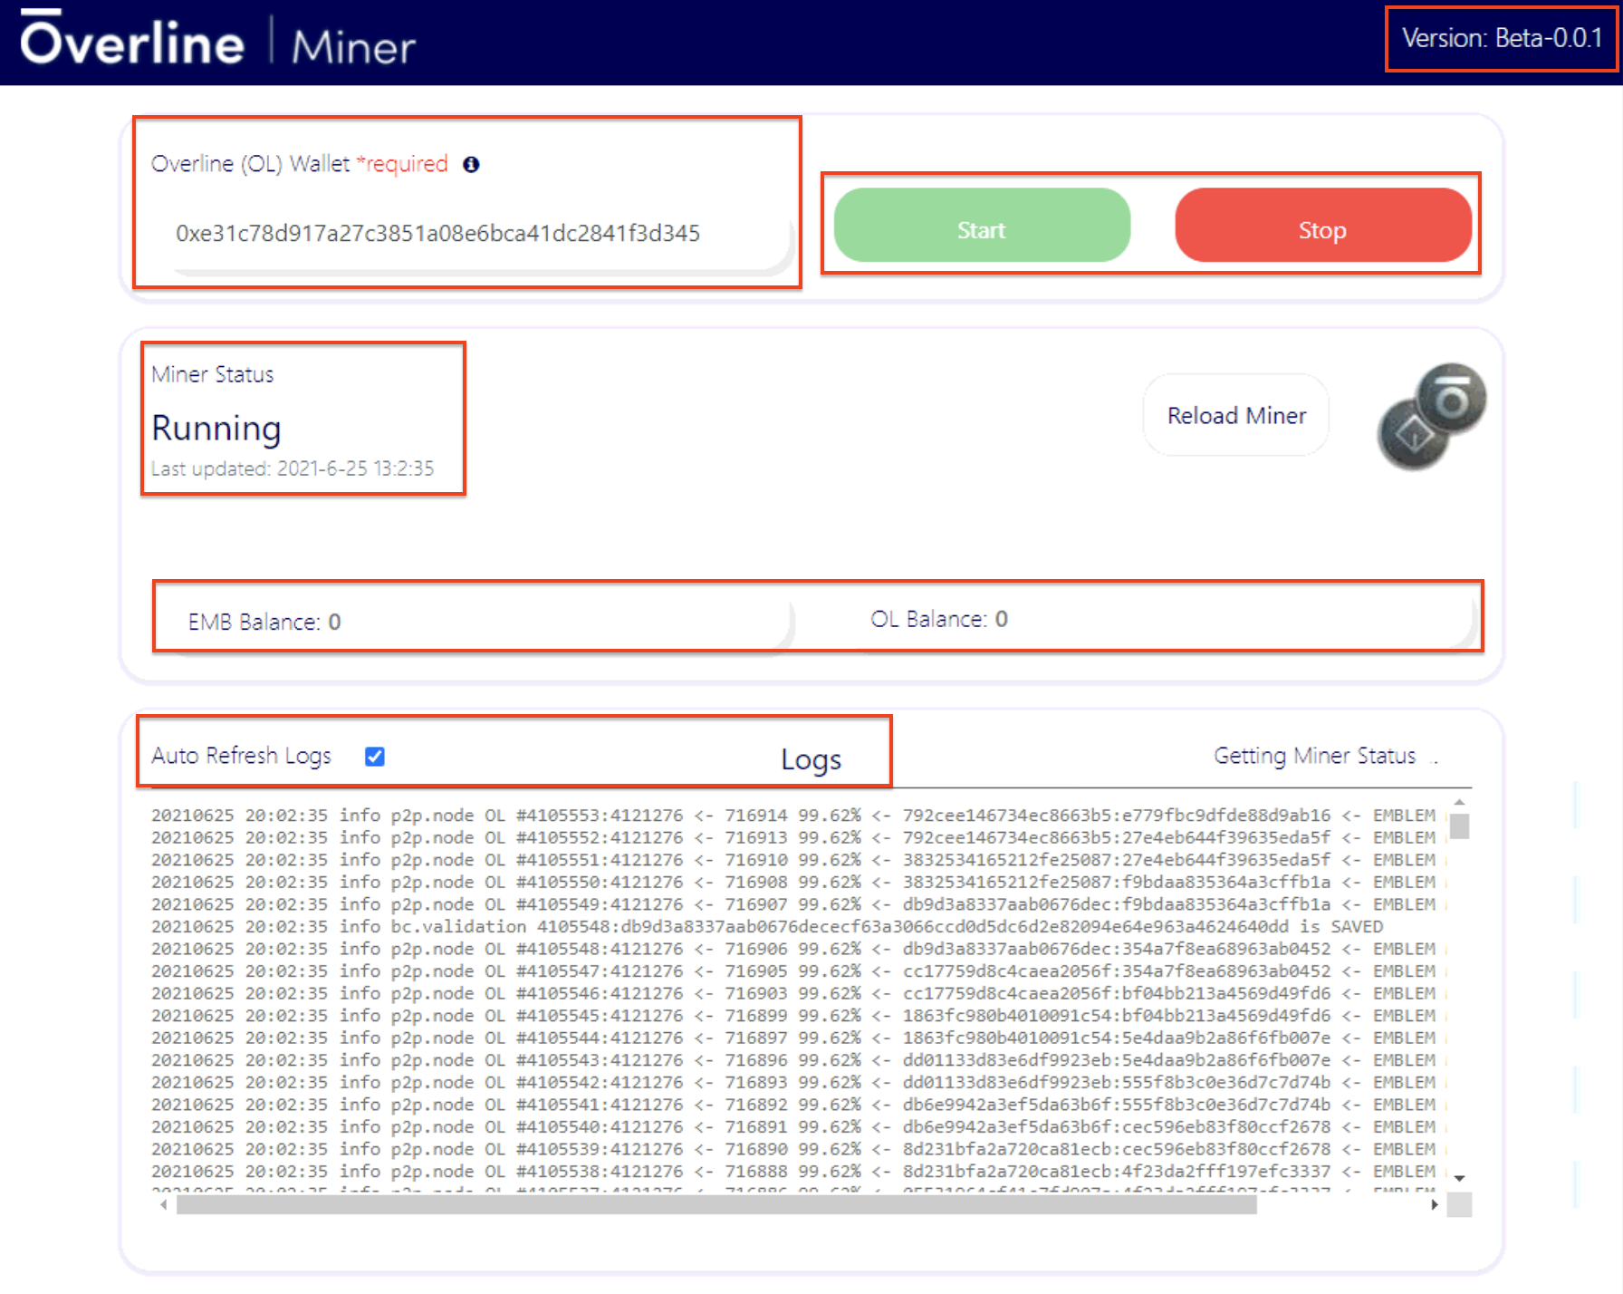Click the logs scroll up arrow

(x=1459, y=803)
